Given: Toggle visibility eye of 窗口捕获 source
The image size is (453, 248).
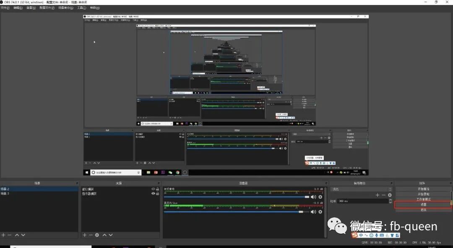Looking at the screenshot, I should [x=153, y=189].
